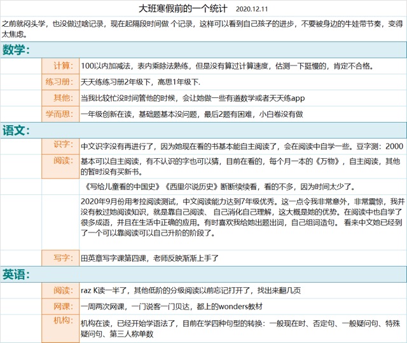
Task: Click the 网课 label cell
Action: (60, 306)
